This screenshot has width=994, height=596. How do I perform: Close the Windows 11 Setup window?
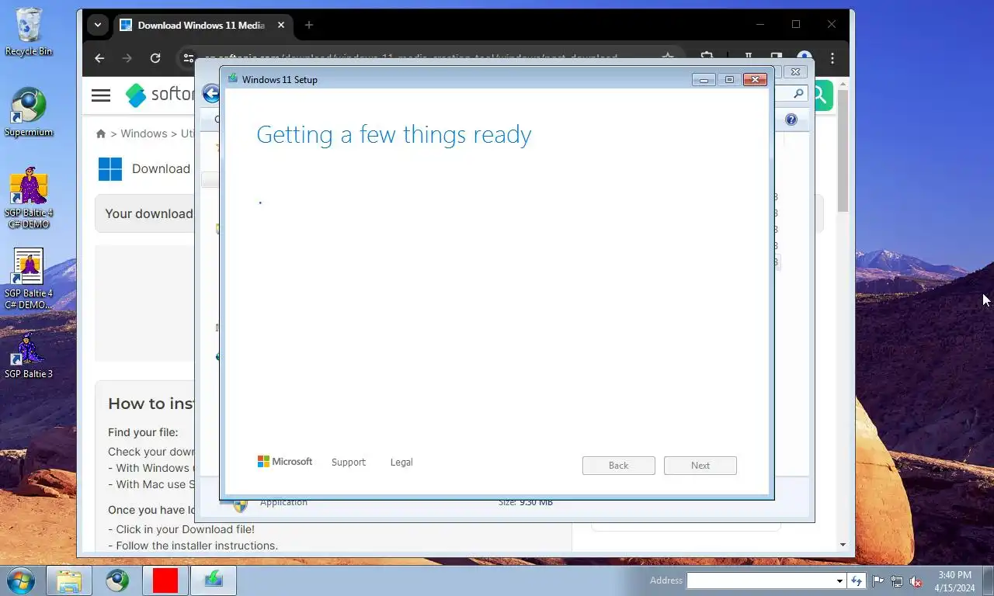click(x=755, y=79)
